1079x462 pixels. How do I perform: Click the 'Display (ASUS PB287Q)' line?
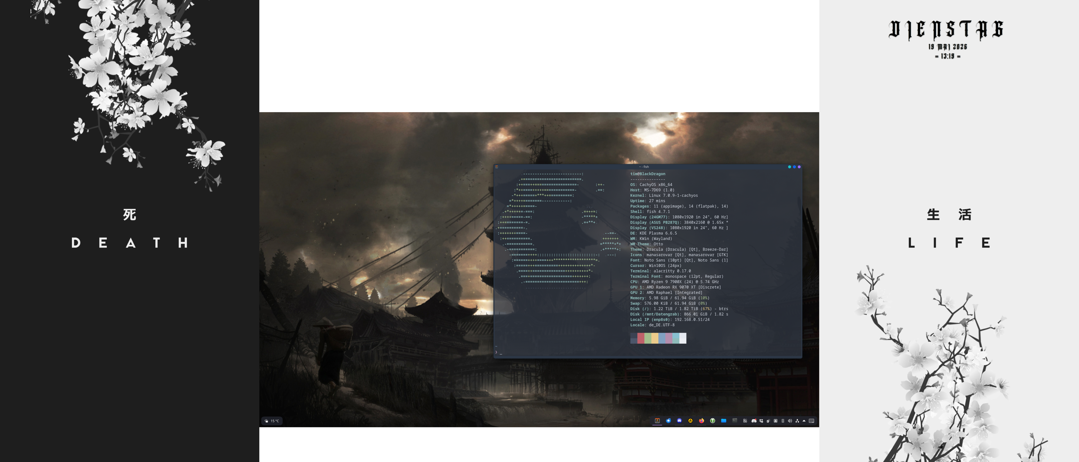(x=679, y=222)
